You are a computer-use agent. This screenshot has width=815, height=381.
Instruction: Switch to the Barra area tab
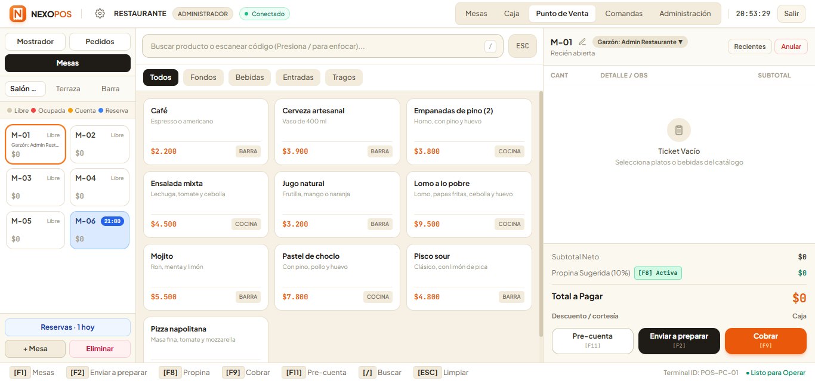click(x=110, y=89)
